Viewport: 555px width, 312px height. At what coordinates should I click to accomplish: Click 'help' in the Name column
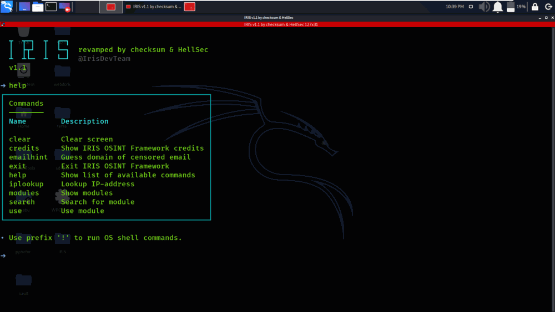18,175
